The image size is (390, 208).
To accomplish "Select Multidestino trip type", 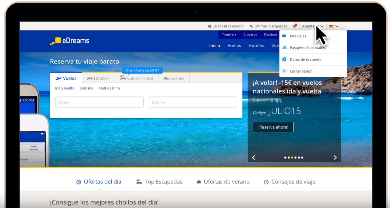I will 109,88.
